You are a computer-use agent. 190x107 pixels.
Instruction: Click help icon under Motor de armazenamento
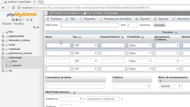pyautogui.click(x=160, y=81)
